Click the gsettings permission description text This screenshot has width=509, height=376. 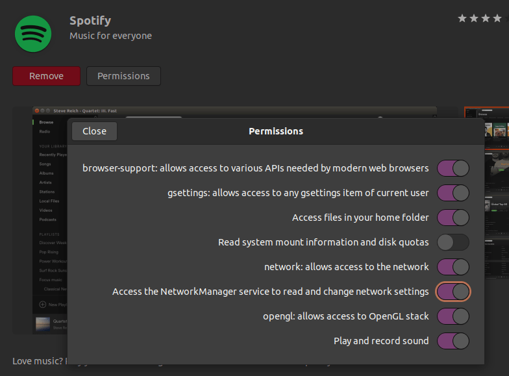pyautogui.click(x=298, y=193)
